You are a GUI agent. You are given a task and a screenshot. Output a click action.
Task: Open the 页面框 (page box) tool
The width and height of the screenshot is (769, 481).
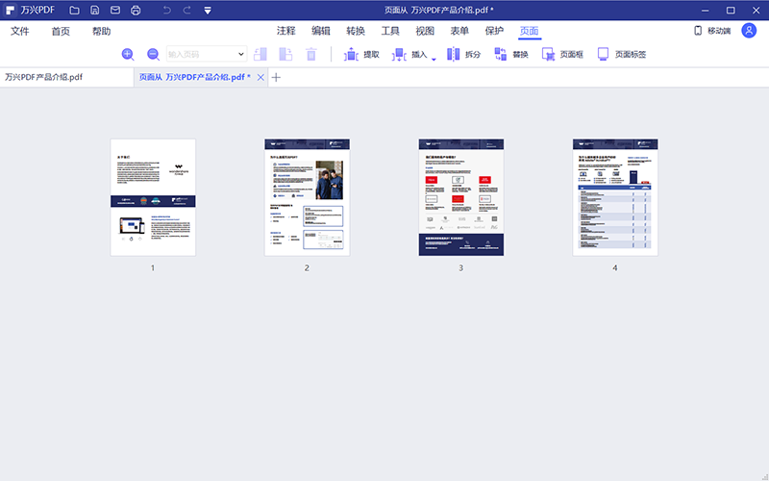[562, 55]
